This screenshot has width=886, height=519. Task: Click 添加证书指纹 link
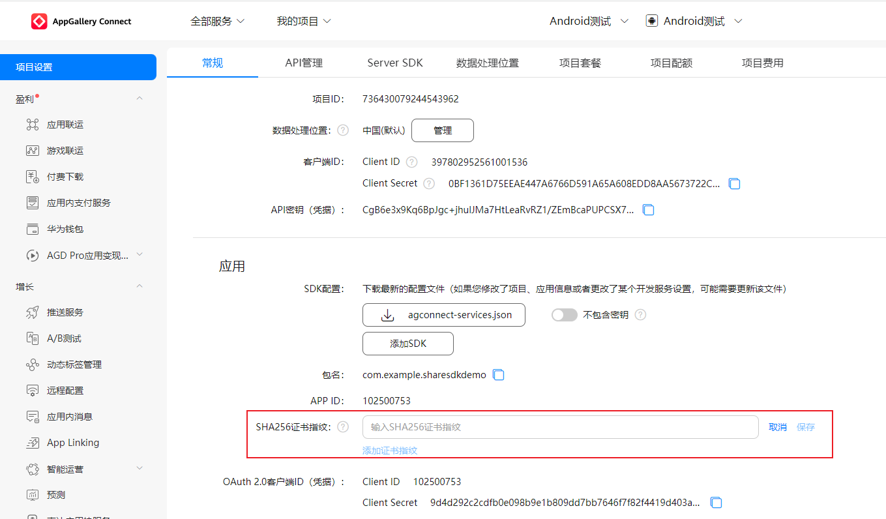(x=389, y=450)
